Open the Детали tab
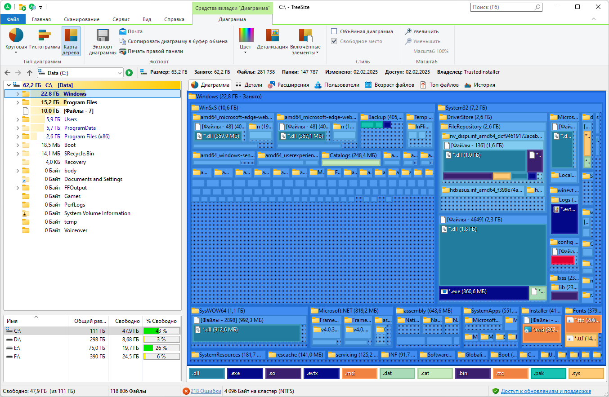Image resolution: width=609 pixels, height=397 pixels. click(249, 85)
